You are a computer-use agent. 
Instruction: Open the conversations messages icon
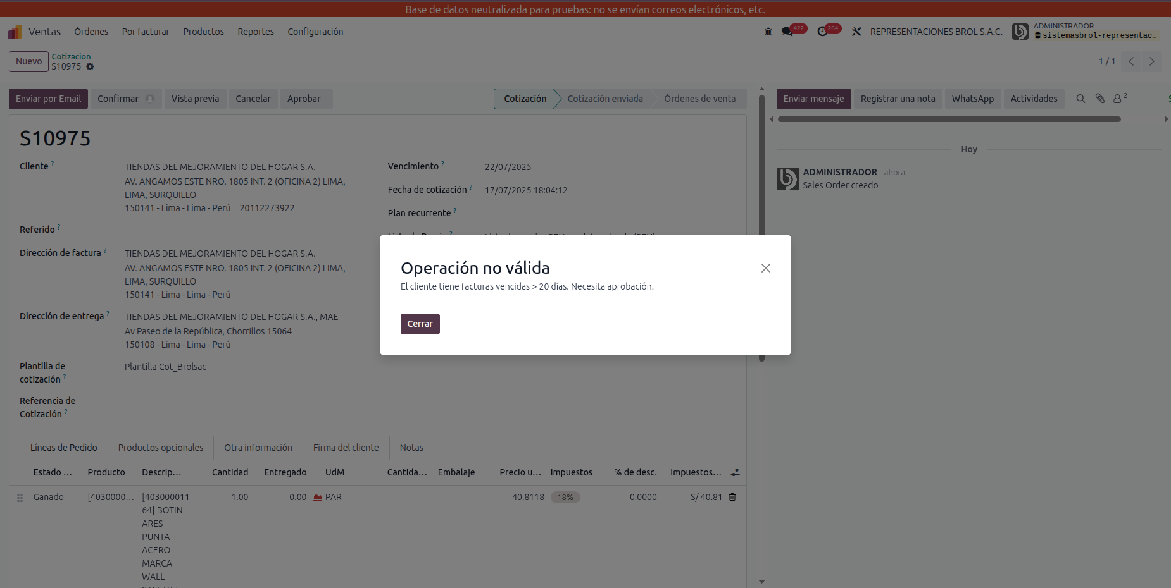(x=787, y=32)
